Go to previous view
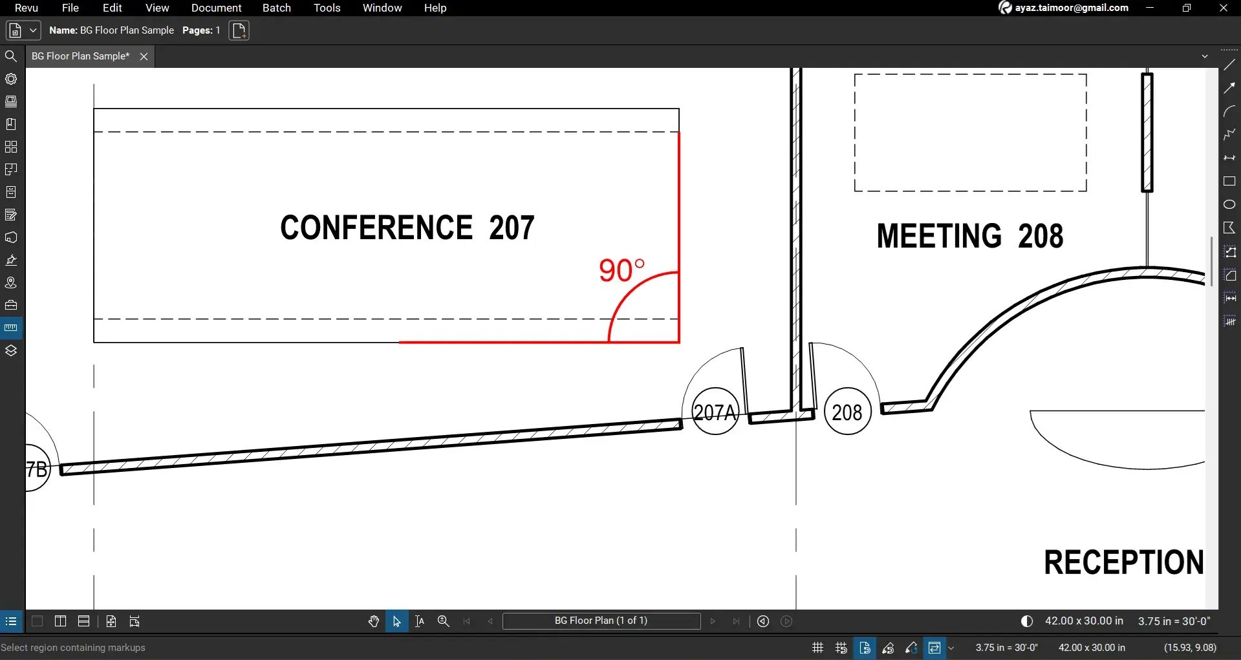1241x660 pixels. click(x=763, y=621)
